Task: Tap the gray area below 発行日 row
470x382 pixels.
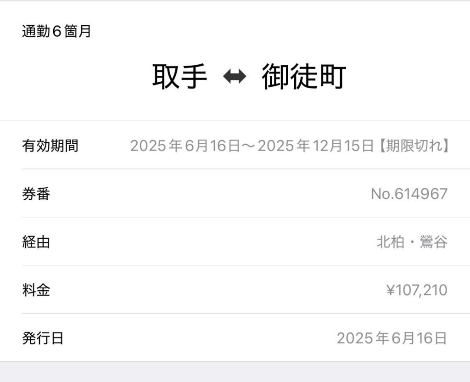Action: point(235,372)
